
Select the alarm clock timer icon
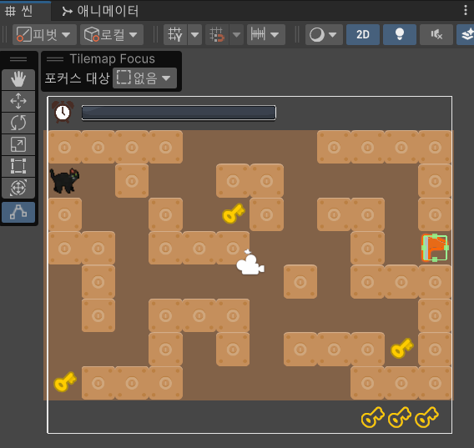(63, 112)
